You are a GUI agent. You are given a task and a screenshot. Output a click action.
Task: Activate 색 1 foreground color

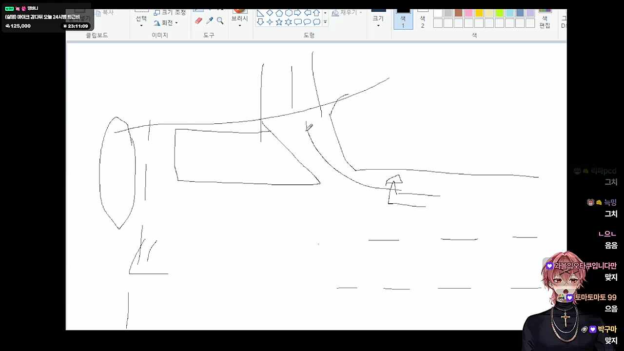(x=403, y=19)
